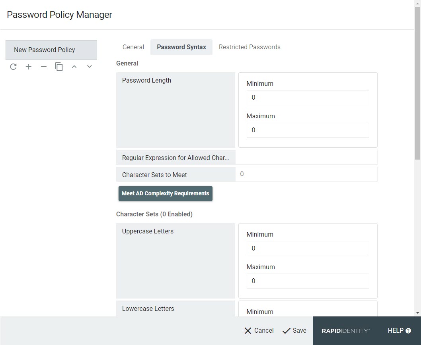Click the RapidIdentity logo
This screenshot has height=345, width=421.
tap(346, 331)
